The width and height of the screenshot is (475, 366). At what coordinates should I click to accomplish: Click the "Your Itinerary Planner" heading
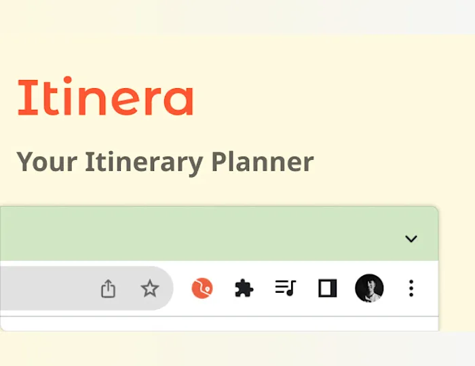165,163
